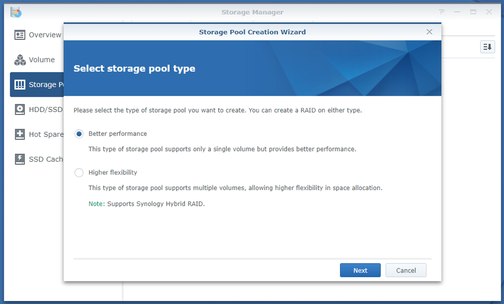Viewport: 504px width, 304px height.
Task: Open help with the question mark icon
Action: pyautogui.click(x=441, y=12)
